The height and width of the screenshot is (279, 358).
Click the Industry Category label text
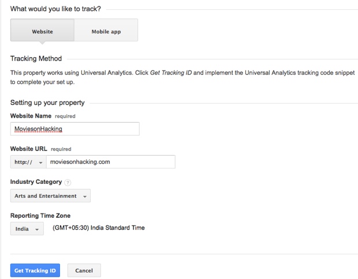click(x=36, y=182)
